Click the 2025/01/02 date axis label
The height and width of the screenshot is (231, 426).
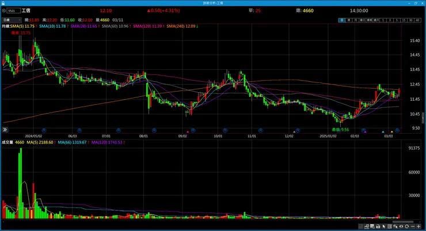point(328,136)
